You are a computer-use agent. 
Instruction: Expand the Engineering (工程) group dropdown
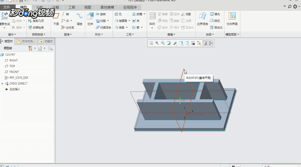(130, 34)
